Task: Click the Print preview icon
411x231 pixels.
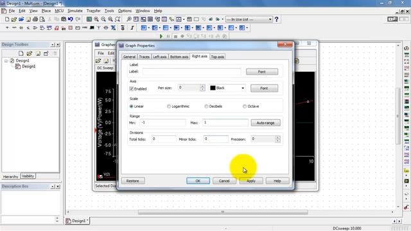Action: coord(42,19)
